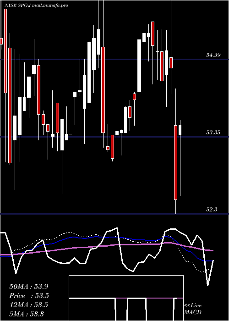Click the 53.35 price level label
This screenshot has height=321, width=229.
click(x=213, y=132)
